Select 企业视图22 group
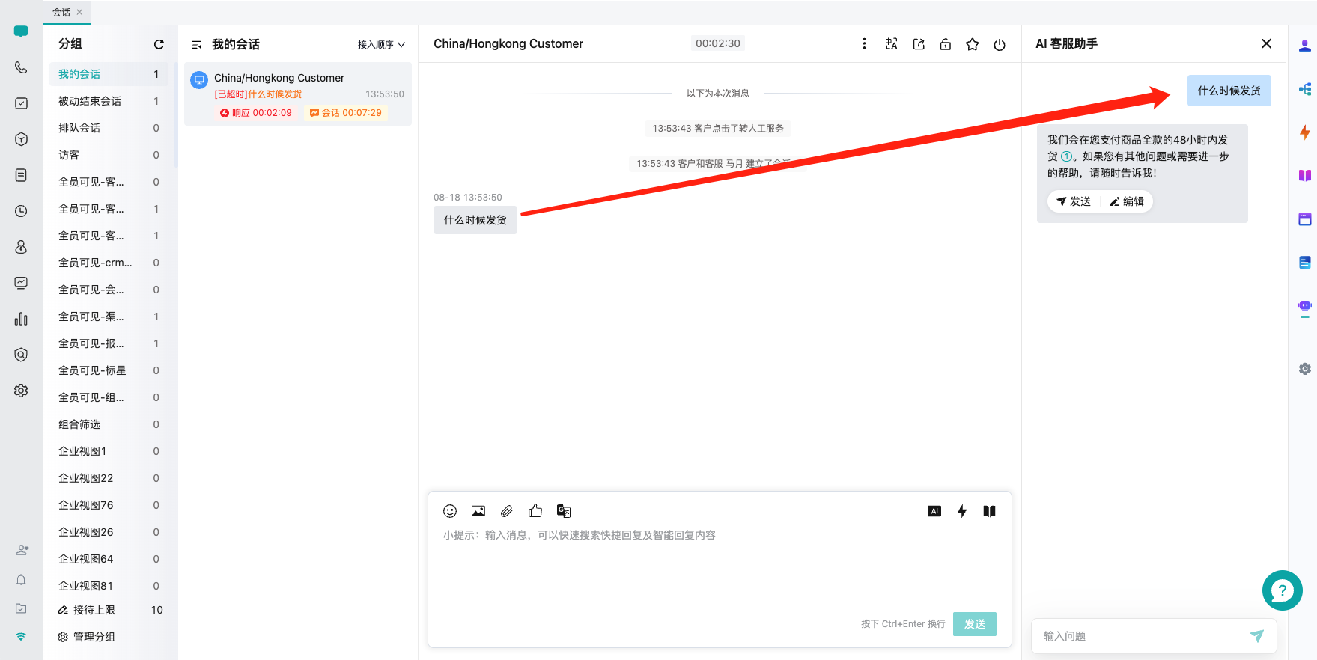Screen dimensions: 1317x660 pos(109,478)
